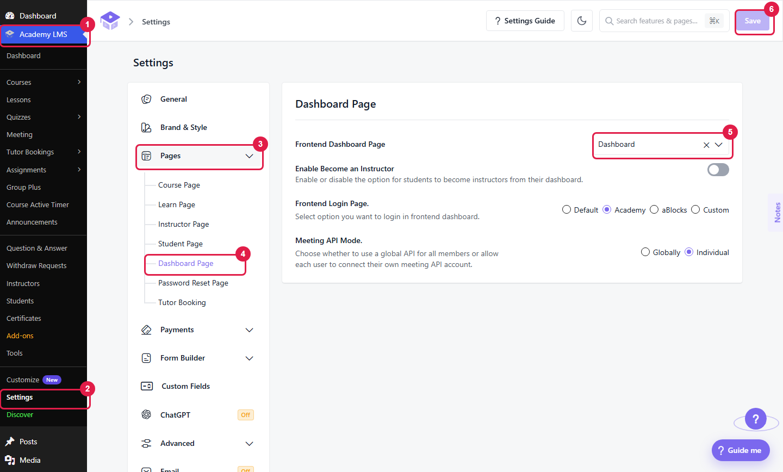Click the Form Builder icon
The width and height of the screenshot is (783, 472).
[x=146, y=358]
